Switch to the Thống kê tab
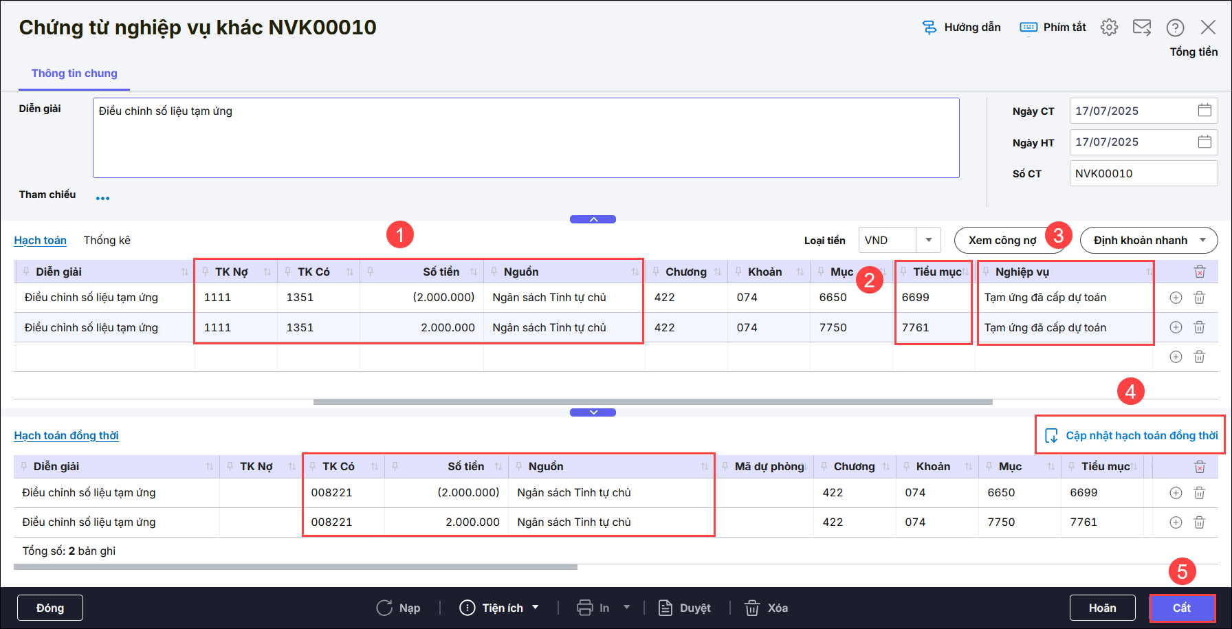Image resolution: width=1232 pixels, height=629 pixels. pyautogui.click(x=107, y=240)
